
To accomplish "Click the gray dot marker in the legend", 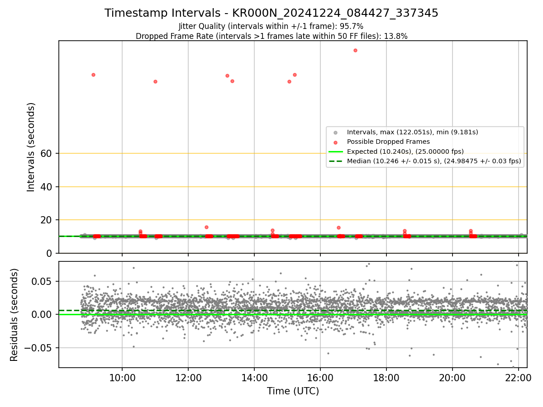I will [x=335, y=133].
